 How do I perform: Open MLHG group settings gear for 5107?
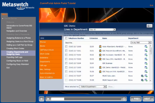[x=142, y=76]
